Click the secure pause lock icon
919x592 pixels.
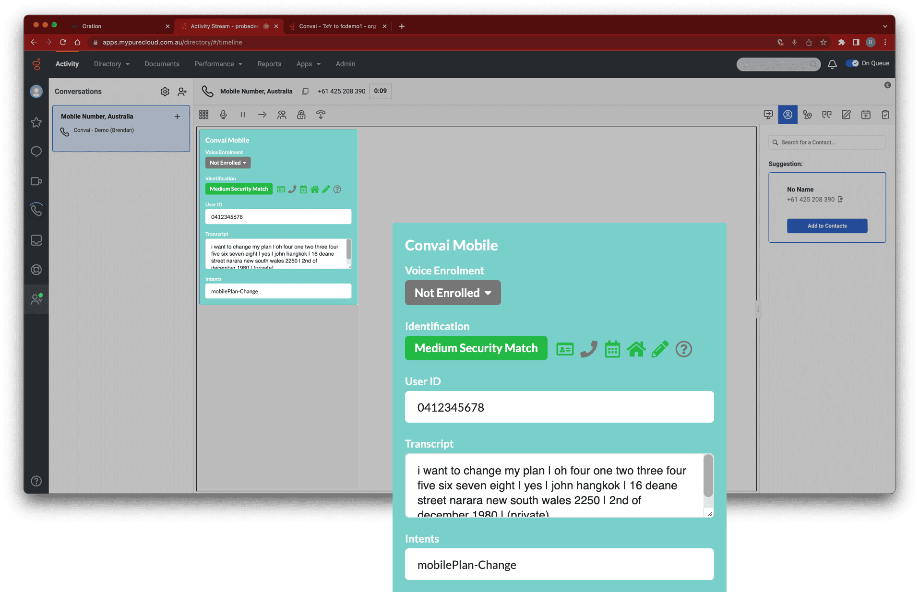[x=301, y=115]
